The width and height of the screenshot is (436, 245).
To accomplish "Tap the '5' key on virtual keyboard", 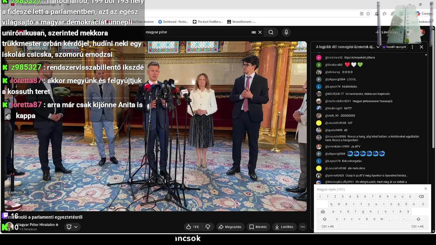I will 357,197.
